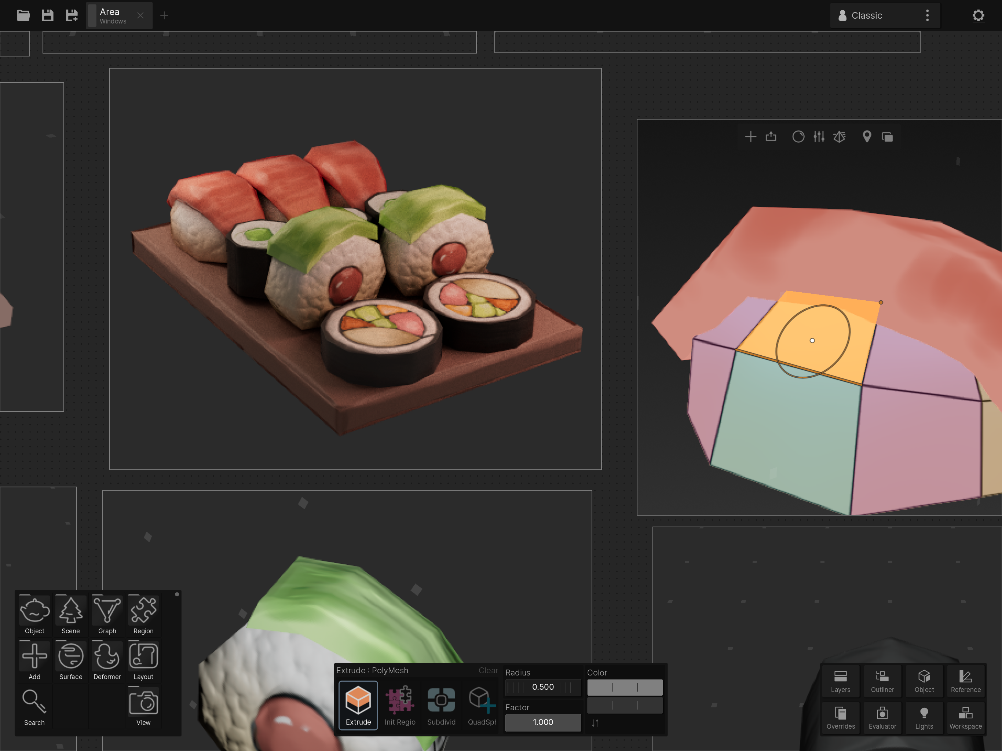Viewport: 1002px width, 751px height.
Task: Click the swap arrows icon below Color
Action: point(595,723)
